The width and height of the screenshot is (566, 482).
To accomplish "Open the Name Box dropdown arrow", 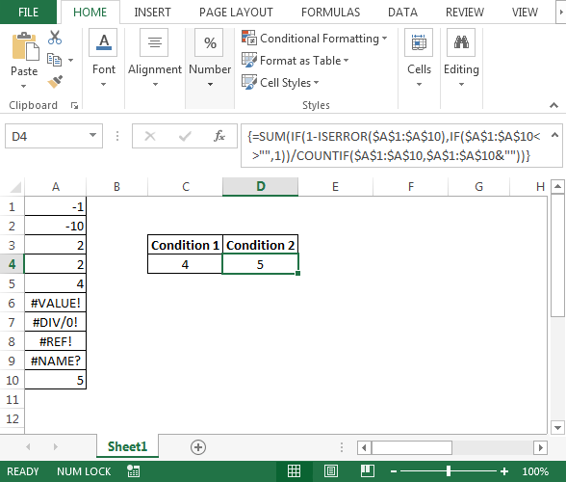I will [x=93, y=136].
